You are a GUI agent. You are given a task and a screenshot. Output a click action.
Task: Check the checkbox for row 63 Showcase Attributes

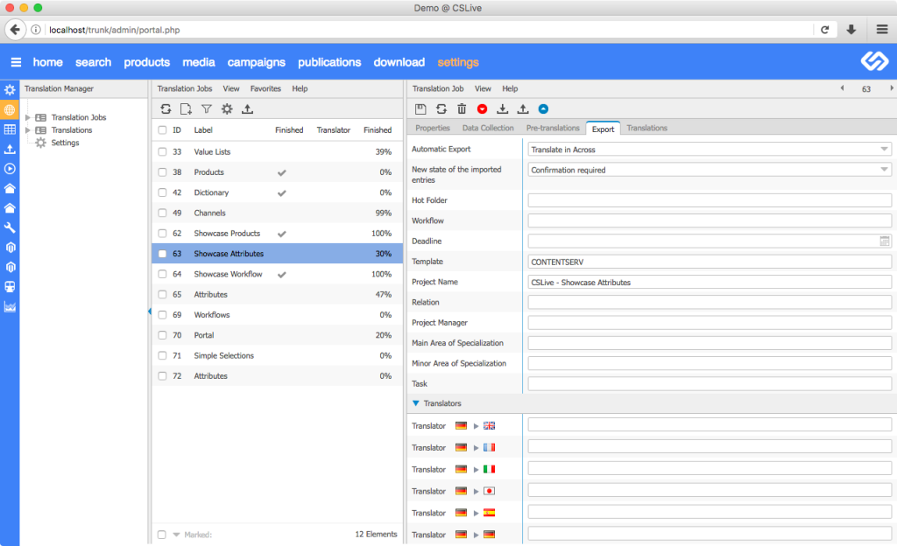(161, 253)
